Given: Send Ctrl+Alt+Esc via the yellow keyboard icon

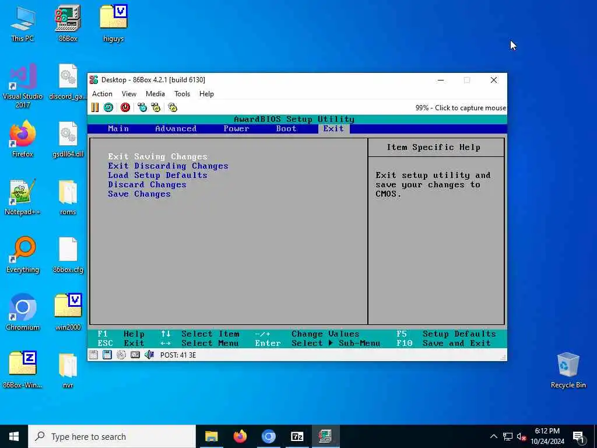Looking at the screenshot, I should pyautogui.click(x=156, y=108).
